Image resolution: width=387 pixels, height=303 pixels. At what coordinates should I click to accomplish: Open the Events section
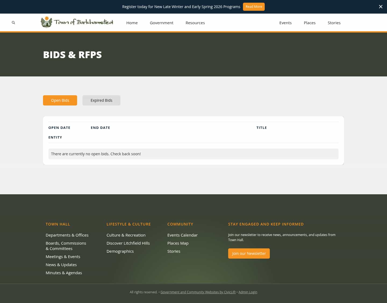pos(285,23)
